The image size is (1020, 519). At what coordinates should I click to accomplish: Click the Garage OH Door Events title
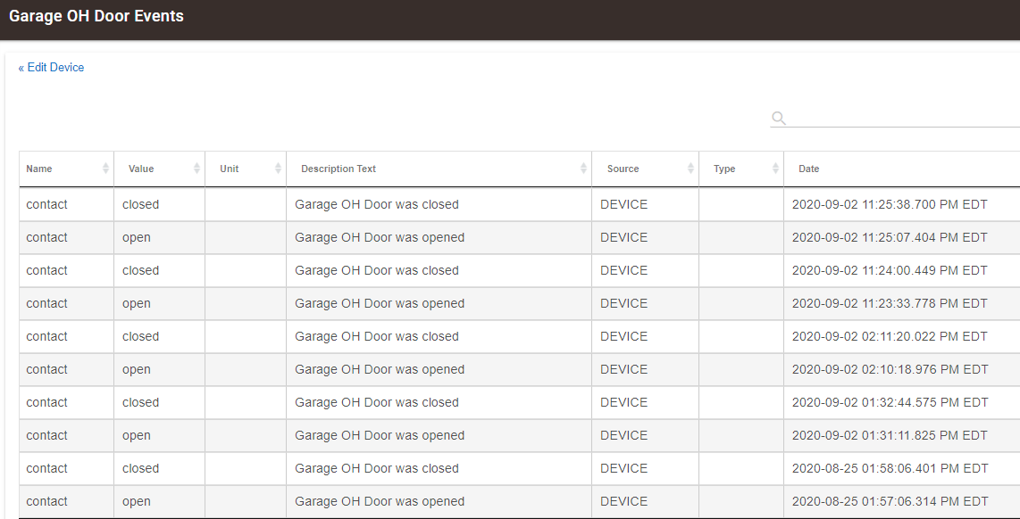coord(96,16)
